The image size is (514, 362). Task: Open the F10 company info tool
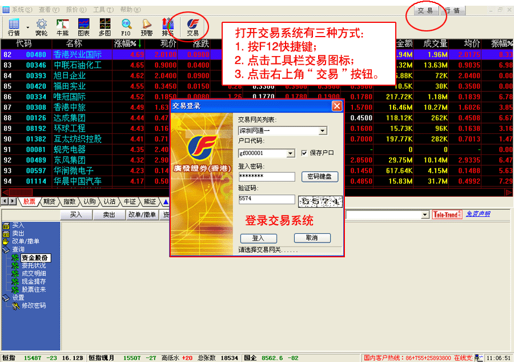tap(126, 26)
